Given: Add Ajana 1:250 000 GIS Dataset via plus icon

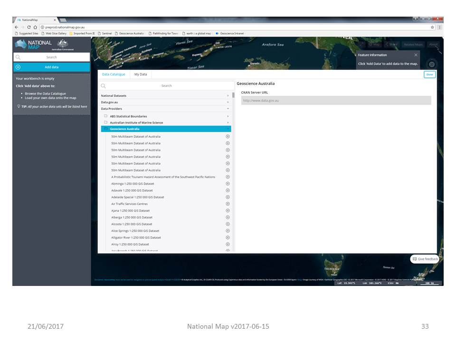Looking at the screenshot, I should [228, 210].
